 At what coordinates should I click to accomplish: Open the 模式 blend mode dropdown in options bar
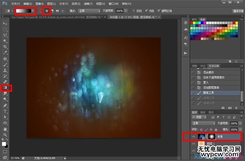click(x=89, y=11)
